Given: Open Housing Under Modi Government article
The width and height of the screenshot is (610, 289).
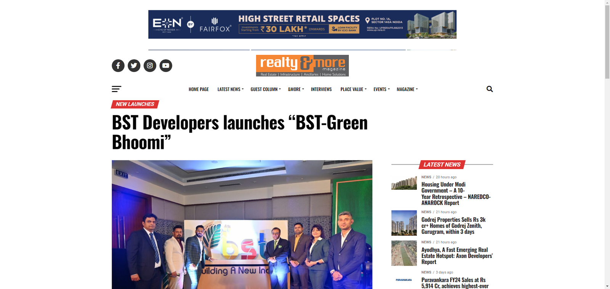Looking at the screenshot, I should click(x=456, y=193).
